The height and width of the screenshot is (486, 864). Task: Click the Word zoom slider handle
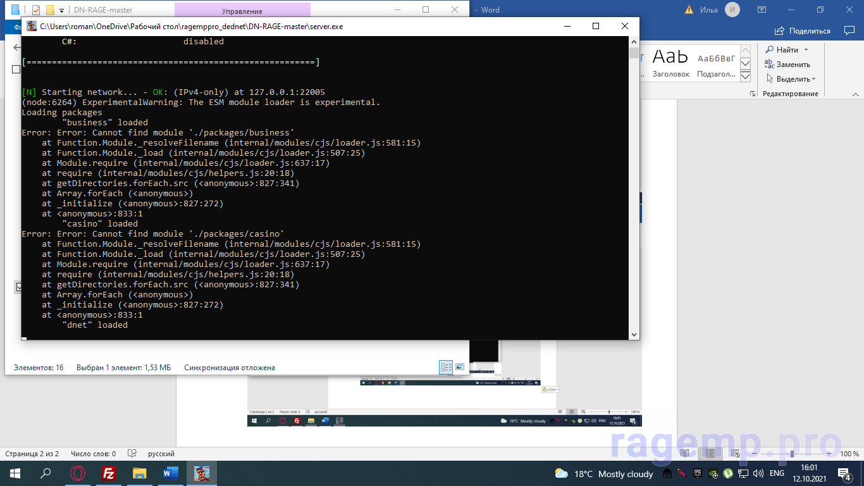(792, 454)
